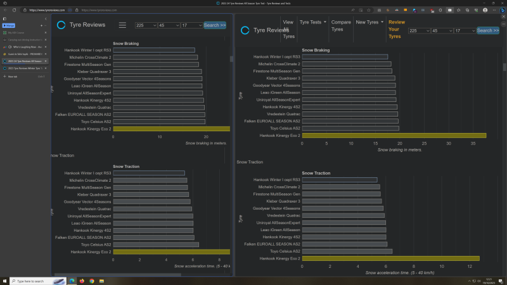Add a new tab in vertical tabs
Image resolution: width=507 pixels, height=285 pixels.
(13, 75)
